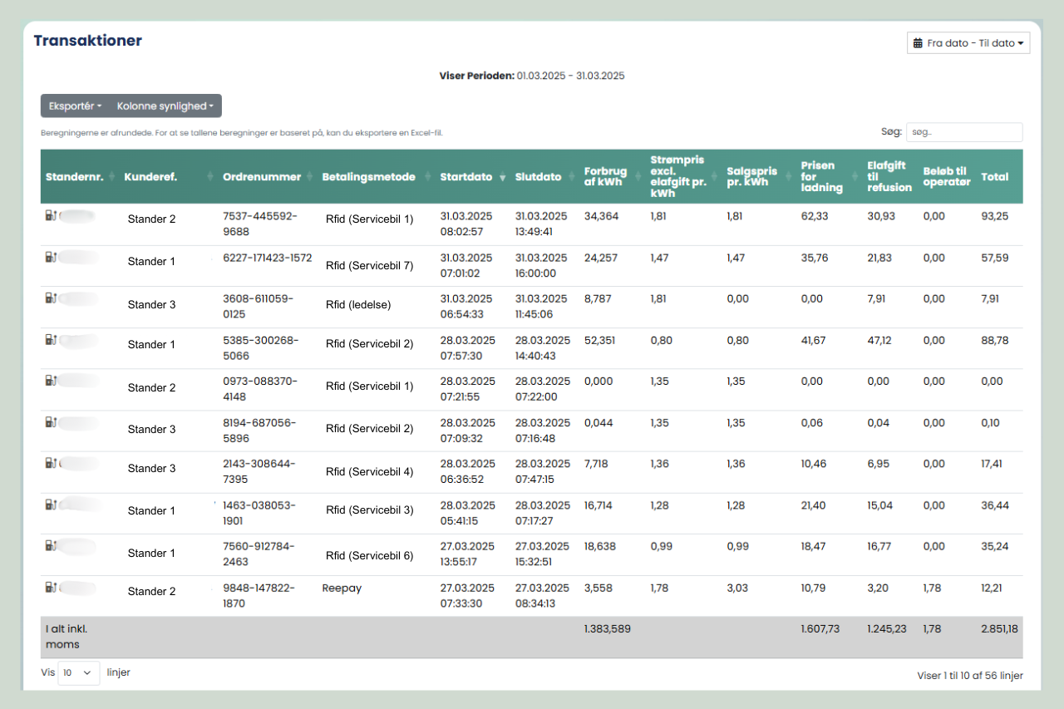Click the total value 57,59

pyautogui.click(x=995, y=258)
